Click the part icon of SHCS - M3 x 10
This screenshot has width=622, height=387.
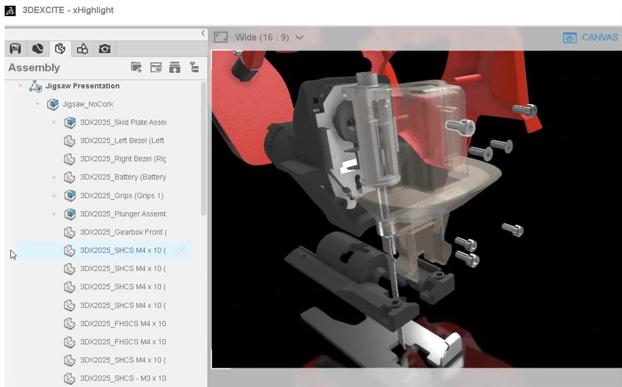70,379
